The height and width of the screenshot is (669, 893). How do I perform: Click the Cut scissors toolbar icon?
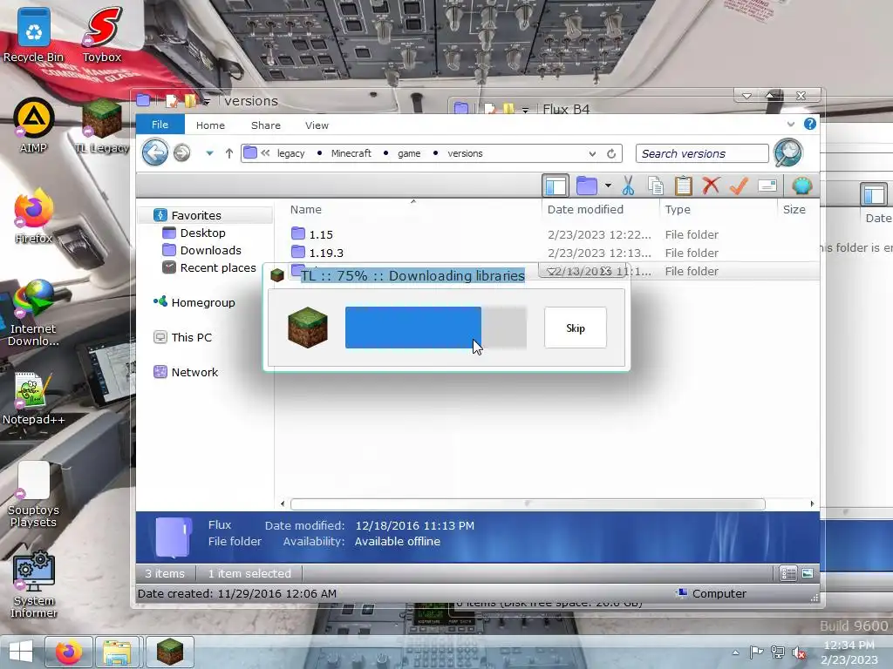coord(628,186)
